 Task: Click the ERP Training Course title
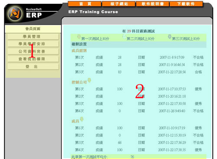[93, 12]
